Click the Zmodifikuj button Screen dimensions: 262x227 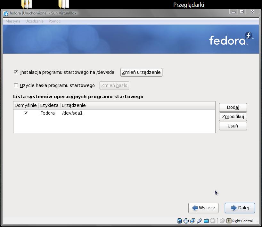point(233,117)
